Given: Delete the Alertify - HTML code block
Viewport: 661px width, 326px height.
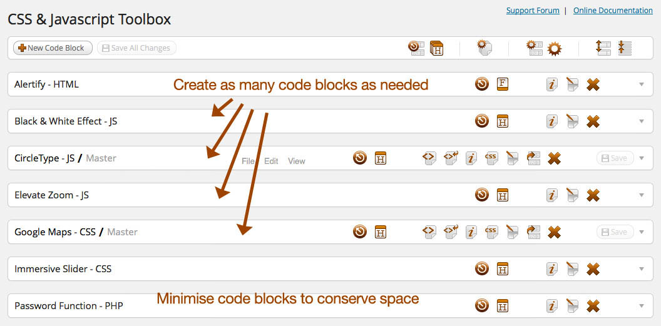Looking at the screenshot, I should pyautogui.click(x=593, y=84).
